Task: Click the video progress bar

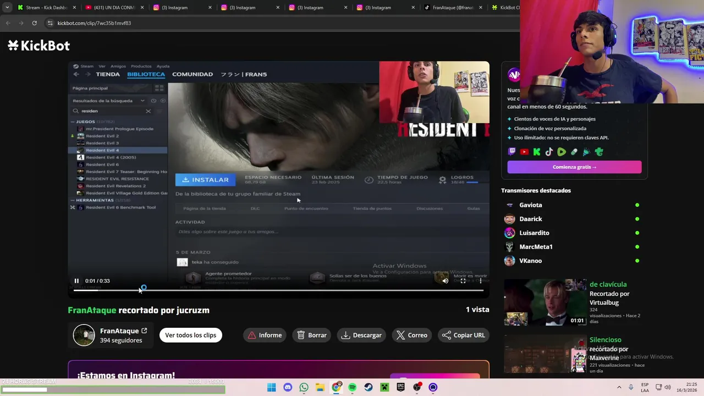Action: [x=278, y=290]
